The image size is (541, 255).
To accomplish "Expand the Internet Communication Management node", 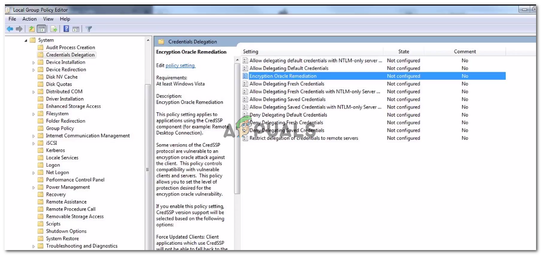I will tap(34, 136).
